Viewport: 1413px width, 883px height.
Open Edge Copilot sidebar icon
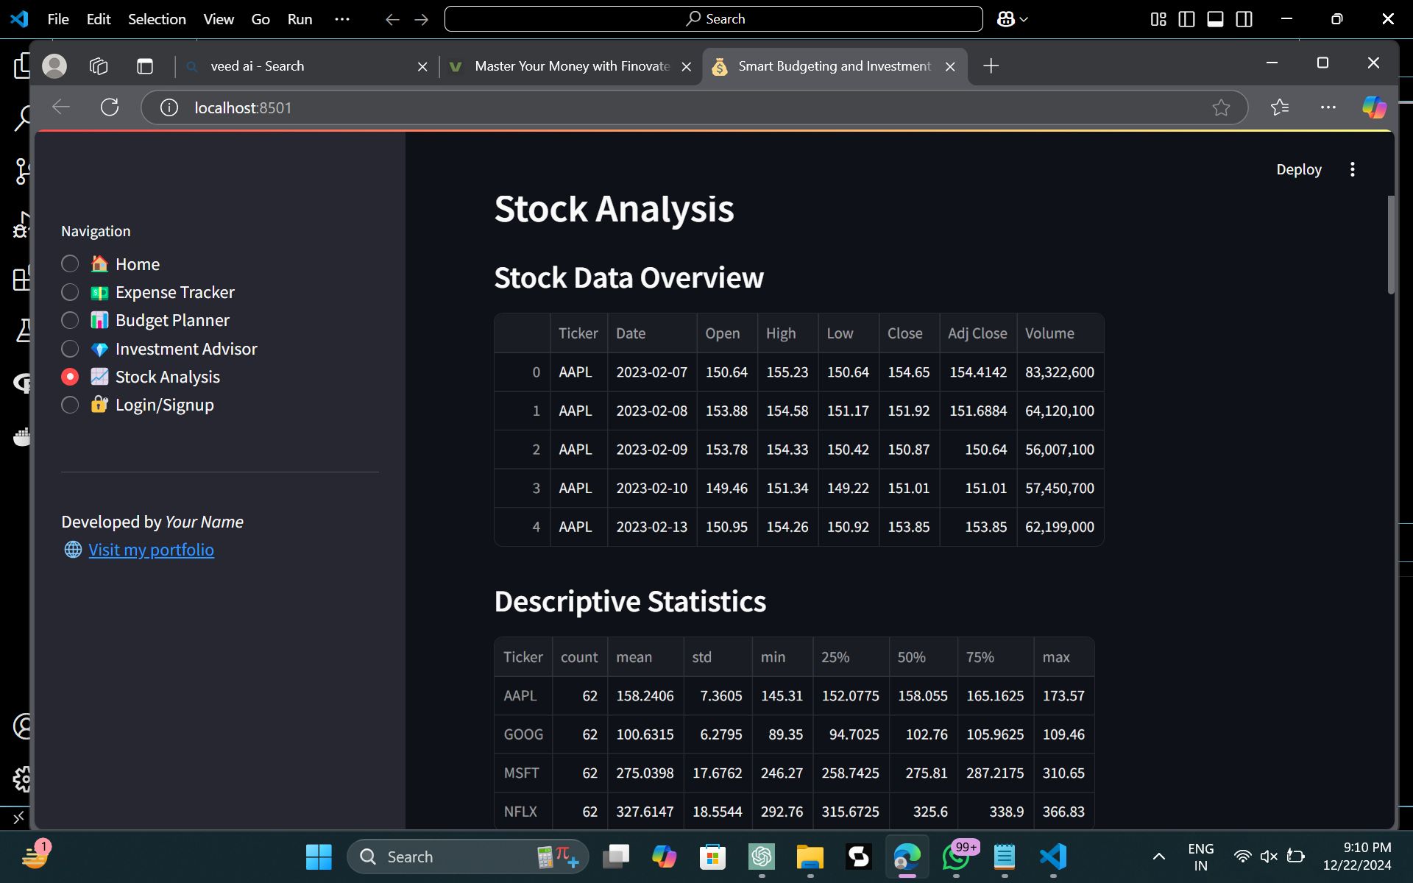pos(1373,107)
